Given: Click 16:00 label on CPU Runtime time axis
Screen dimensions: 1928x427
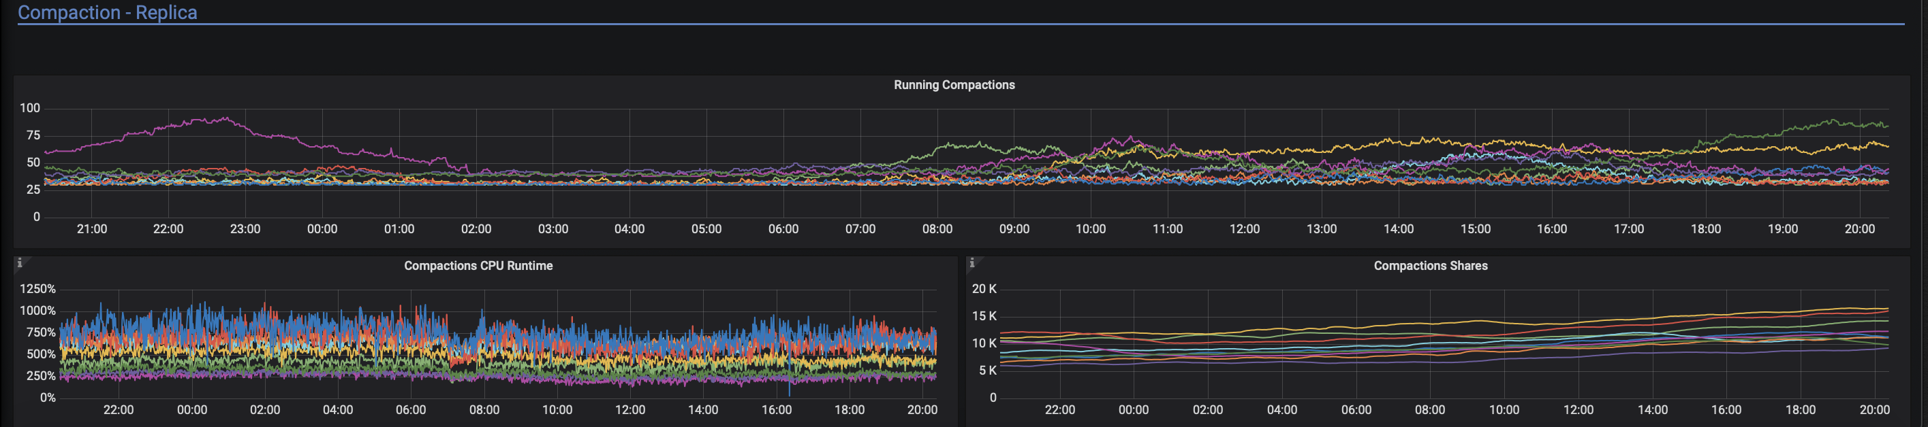Looking at the screenshot, I should 776,410.
